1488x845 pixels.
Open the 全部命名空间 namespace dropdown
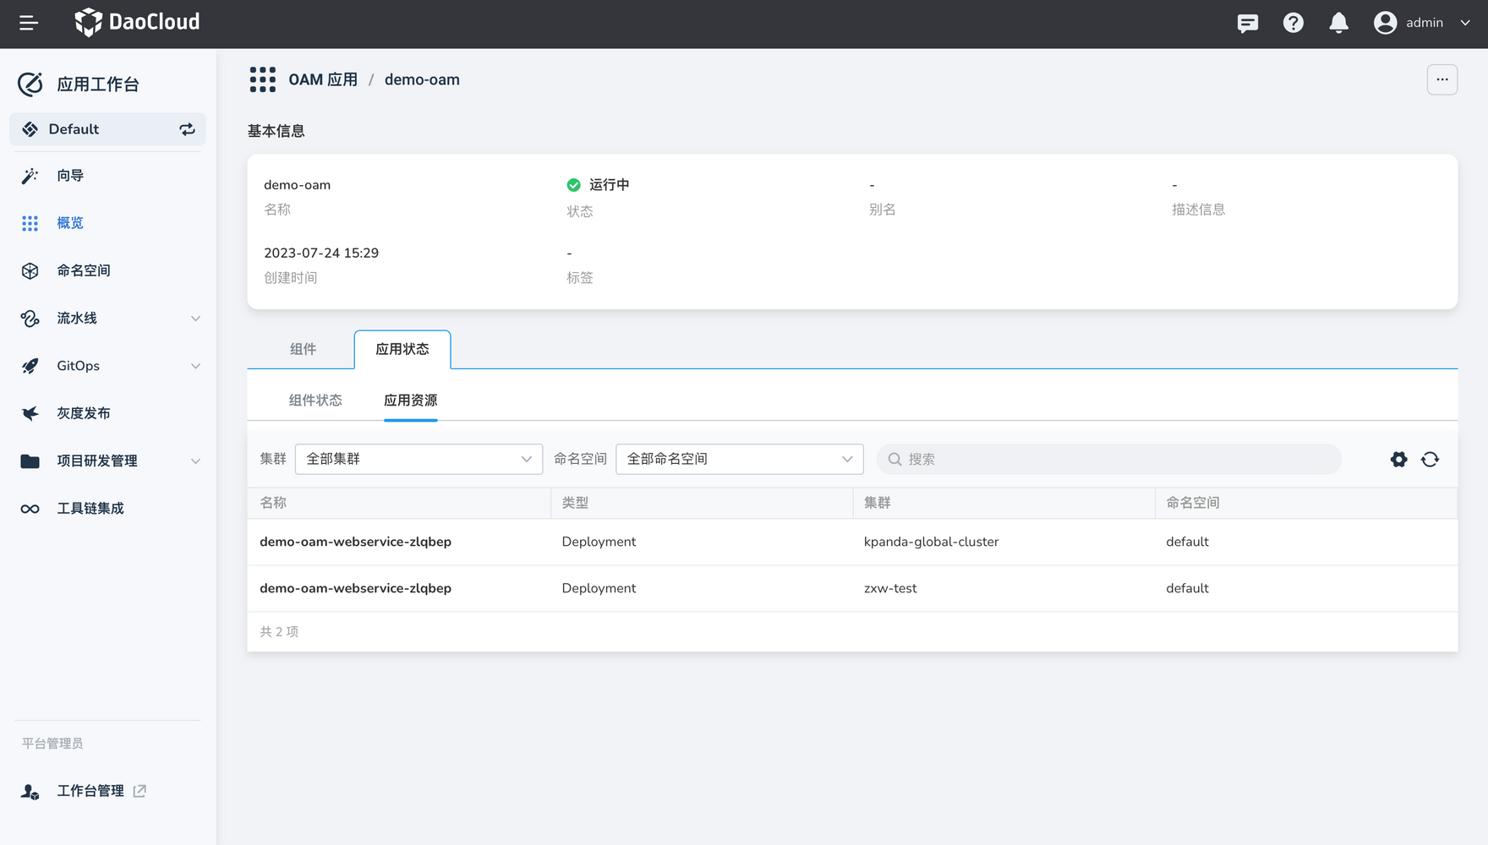click(738, 459)
